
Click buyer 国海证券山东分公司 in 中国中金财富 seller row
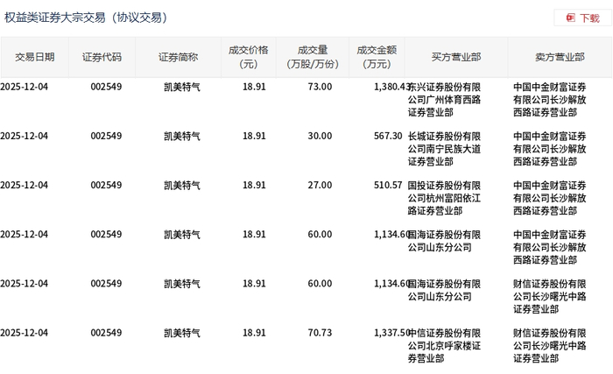tap(444, 241)
